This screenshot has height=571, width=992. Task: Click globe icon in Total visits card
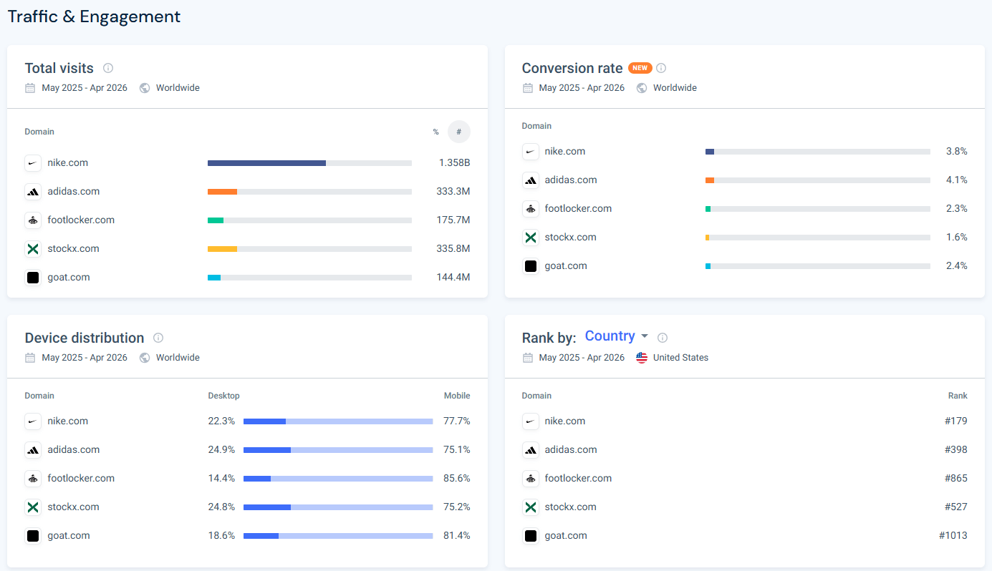pyautogui.click(x=145, y=88)
